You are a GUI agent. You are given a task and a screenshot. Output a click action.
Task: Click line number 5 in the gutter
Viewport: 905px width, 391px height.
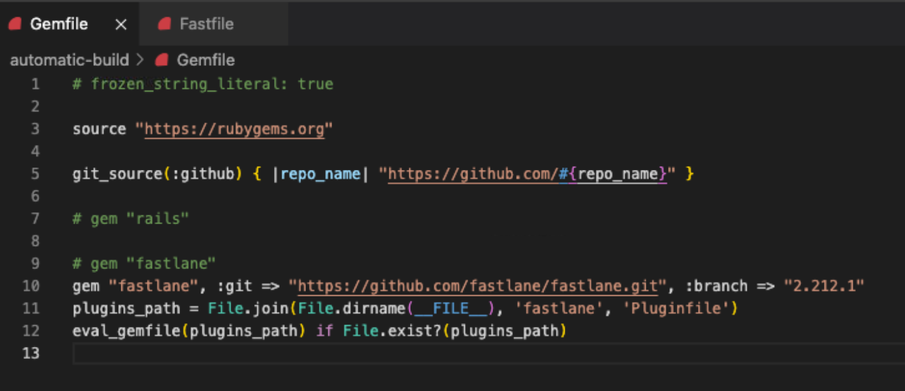(35, 173)
